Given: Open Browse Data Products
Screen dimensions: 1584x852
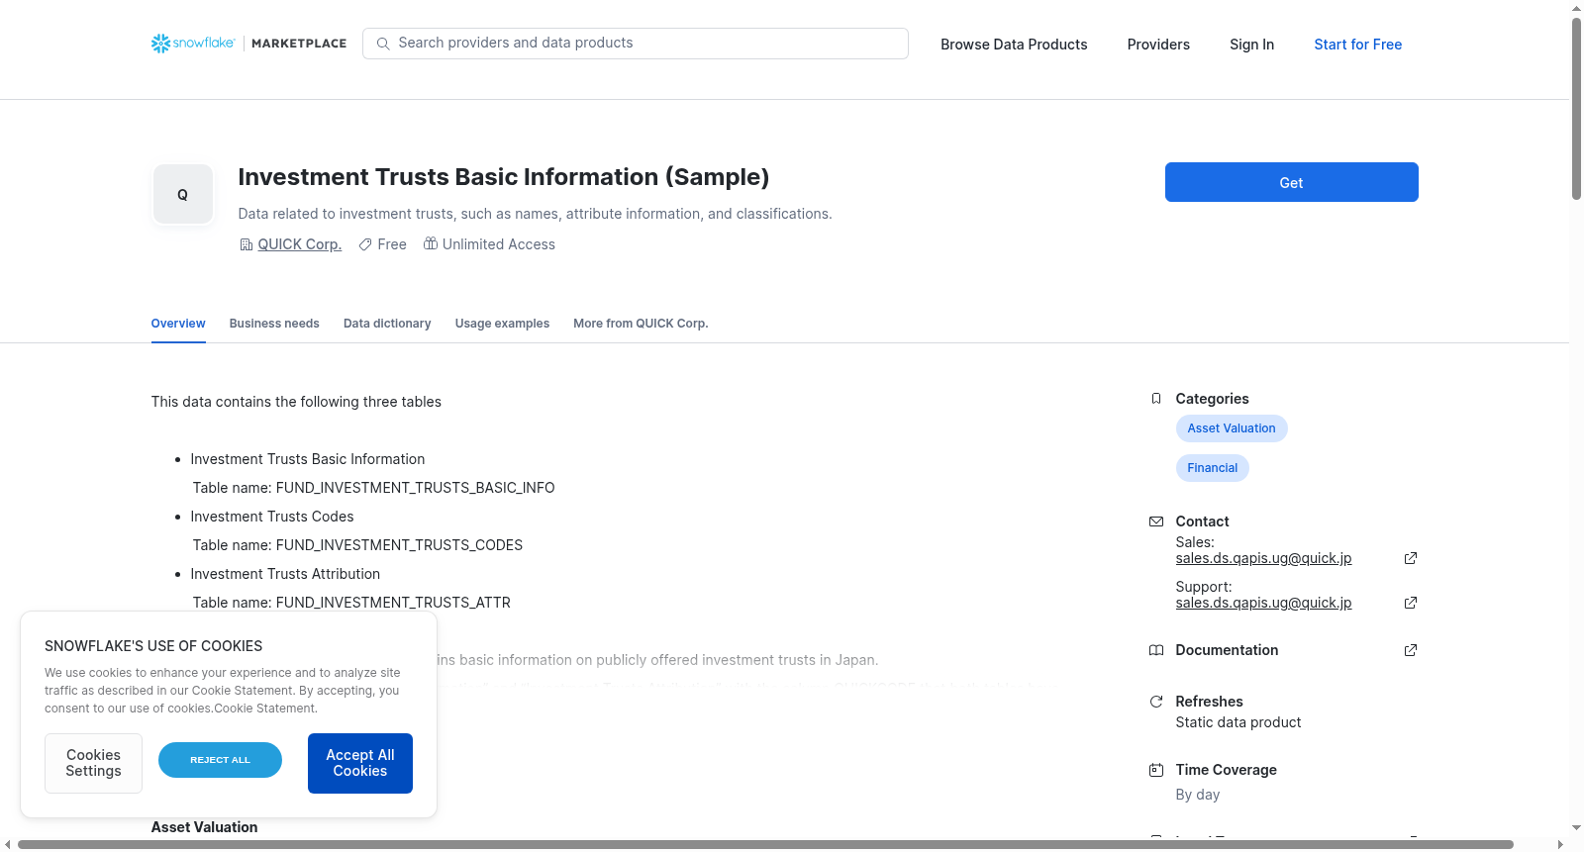Looking at the screenshot, I should [x=1014, y=45].
